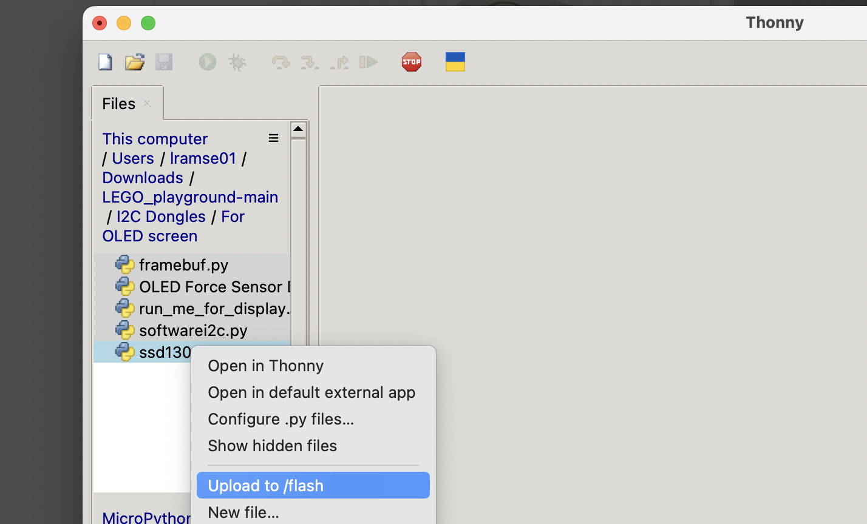Click the Debug bug icon
Image resolution: width=867 pixels, height=524 pixels.
(x=237, y=62)
